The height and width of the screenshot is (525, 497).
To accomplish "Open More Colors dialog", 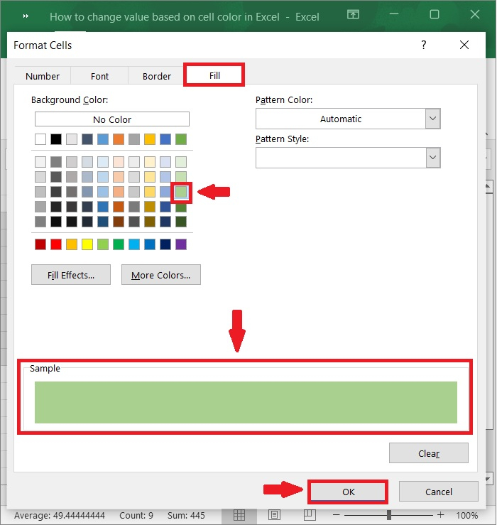I will point(161,275).
